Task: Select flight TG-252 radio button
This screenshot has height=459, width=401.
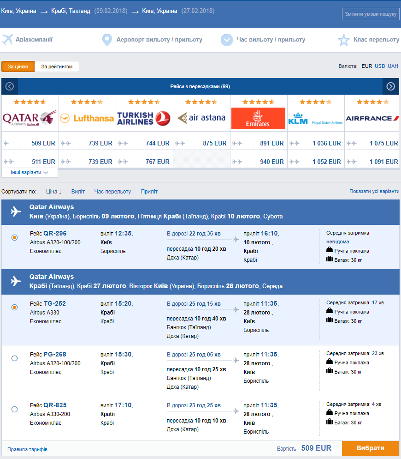Action: point(14,307)
